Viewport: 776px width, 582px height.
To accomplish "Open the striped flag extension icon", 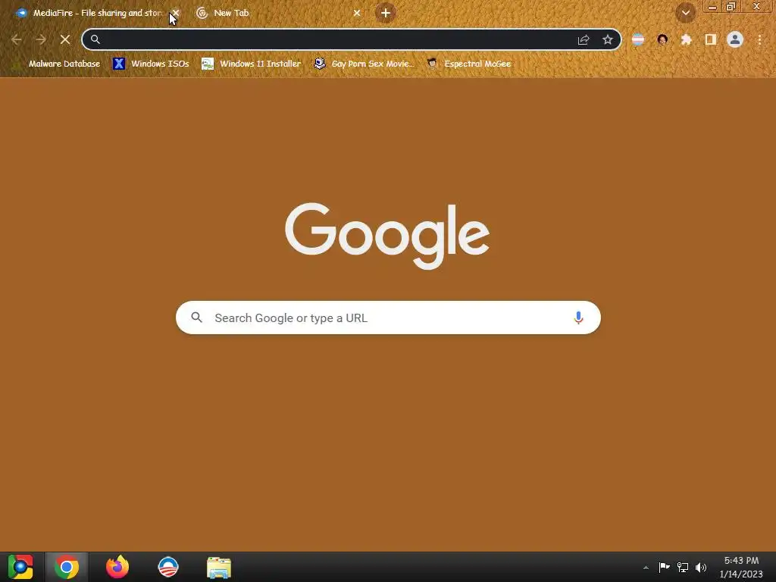I will (638, 39).
